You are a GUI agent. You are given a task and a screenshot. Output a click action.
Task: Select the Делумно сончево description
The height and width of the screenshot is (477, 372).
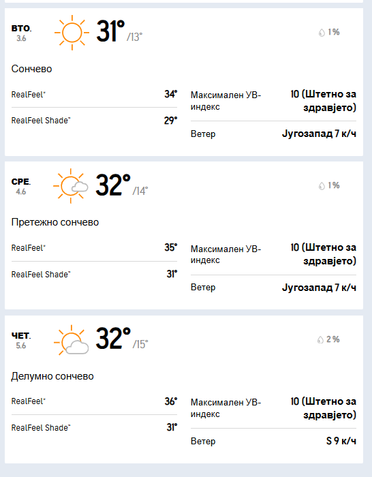coord(52,376)
